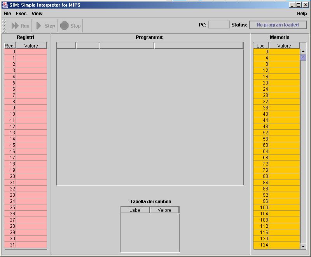Click the Valore column header in Memoria
311x257 pixels.
point(284,46)
